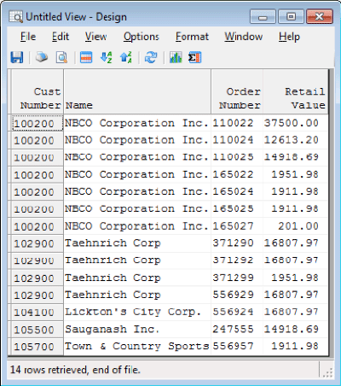Open the Options menu
The image size is (341, 386).
point(141,37)
